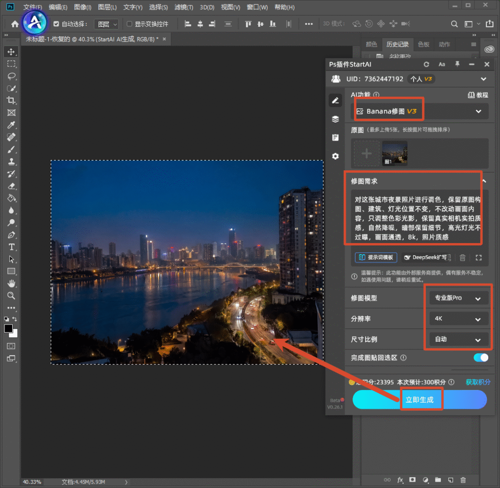This screenshot has width=500, height=488.
Task: Delete the prompt with trash icon
Action: point(462,258)
